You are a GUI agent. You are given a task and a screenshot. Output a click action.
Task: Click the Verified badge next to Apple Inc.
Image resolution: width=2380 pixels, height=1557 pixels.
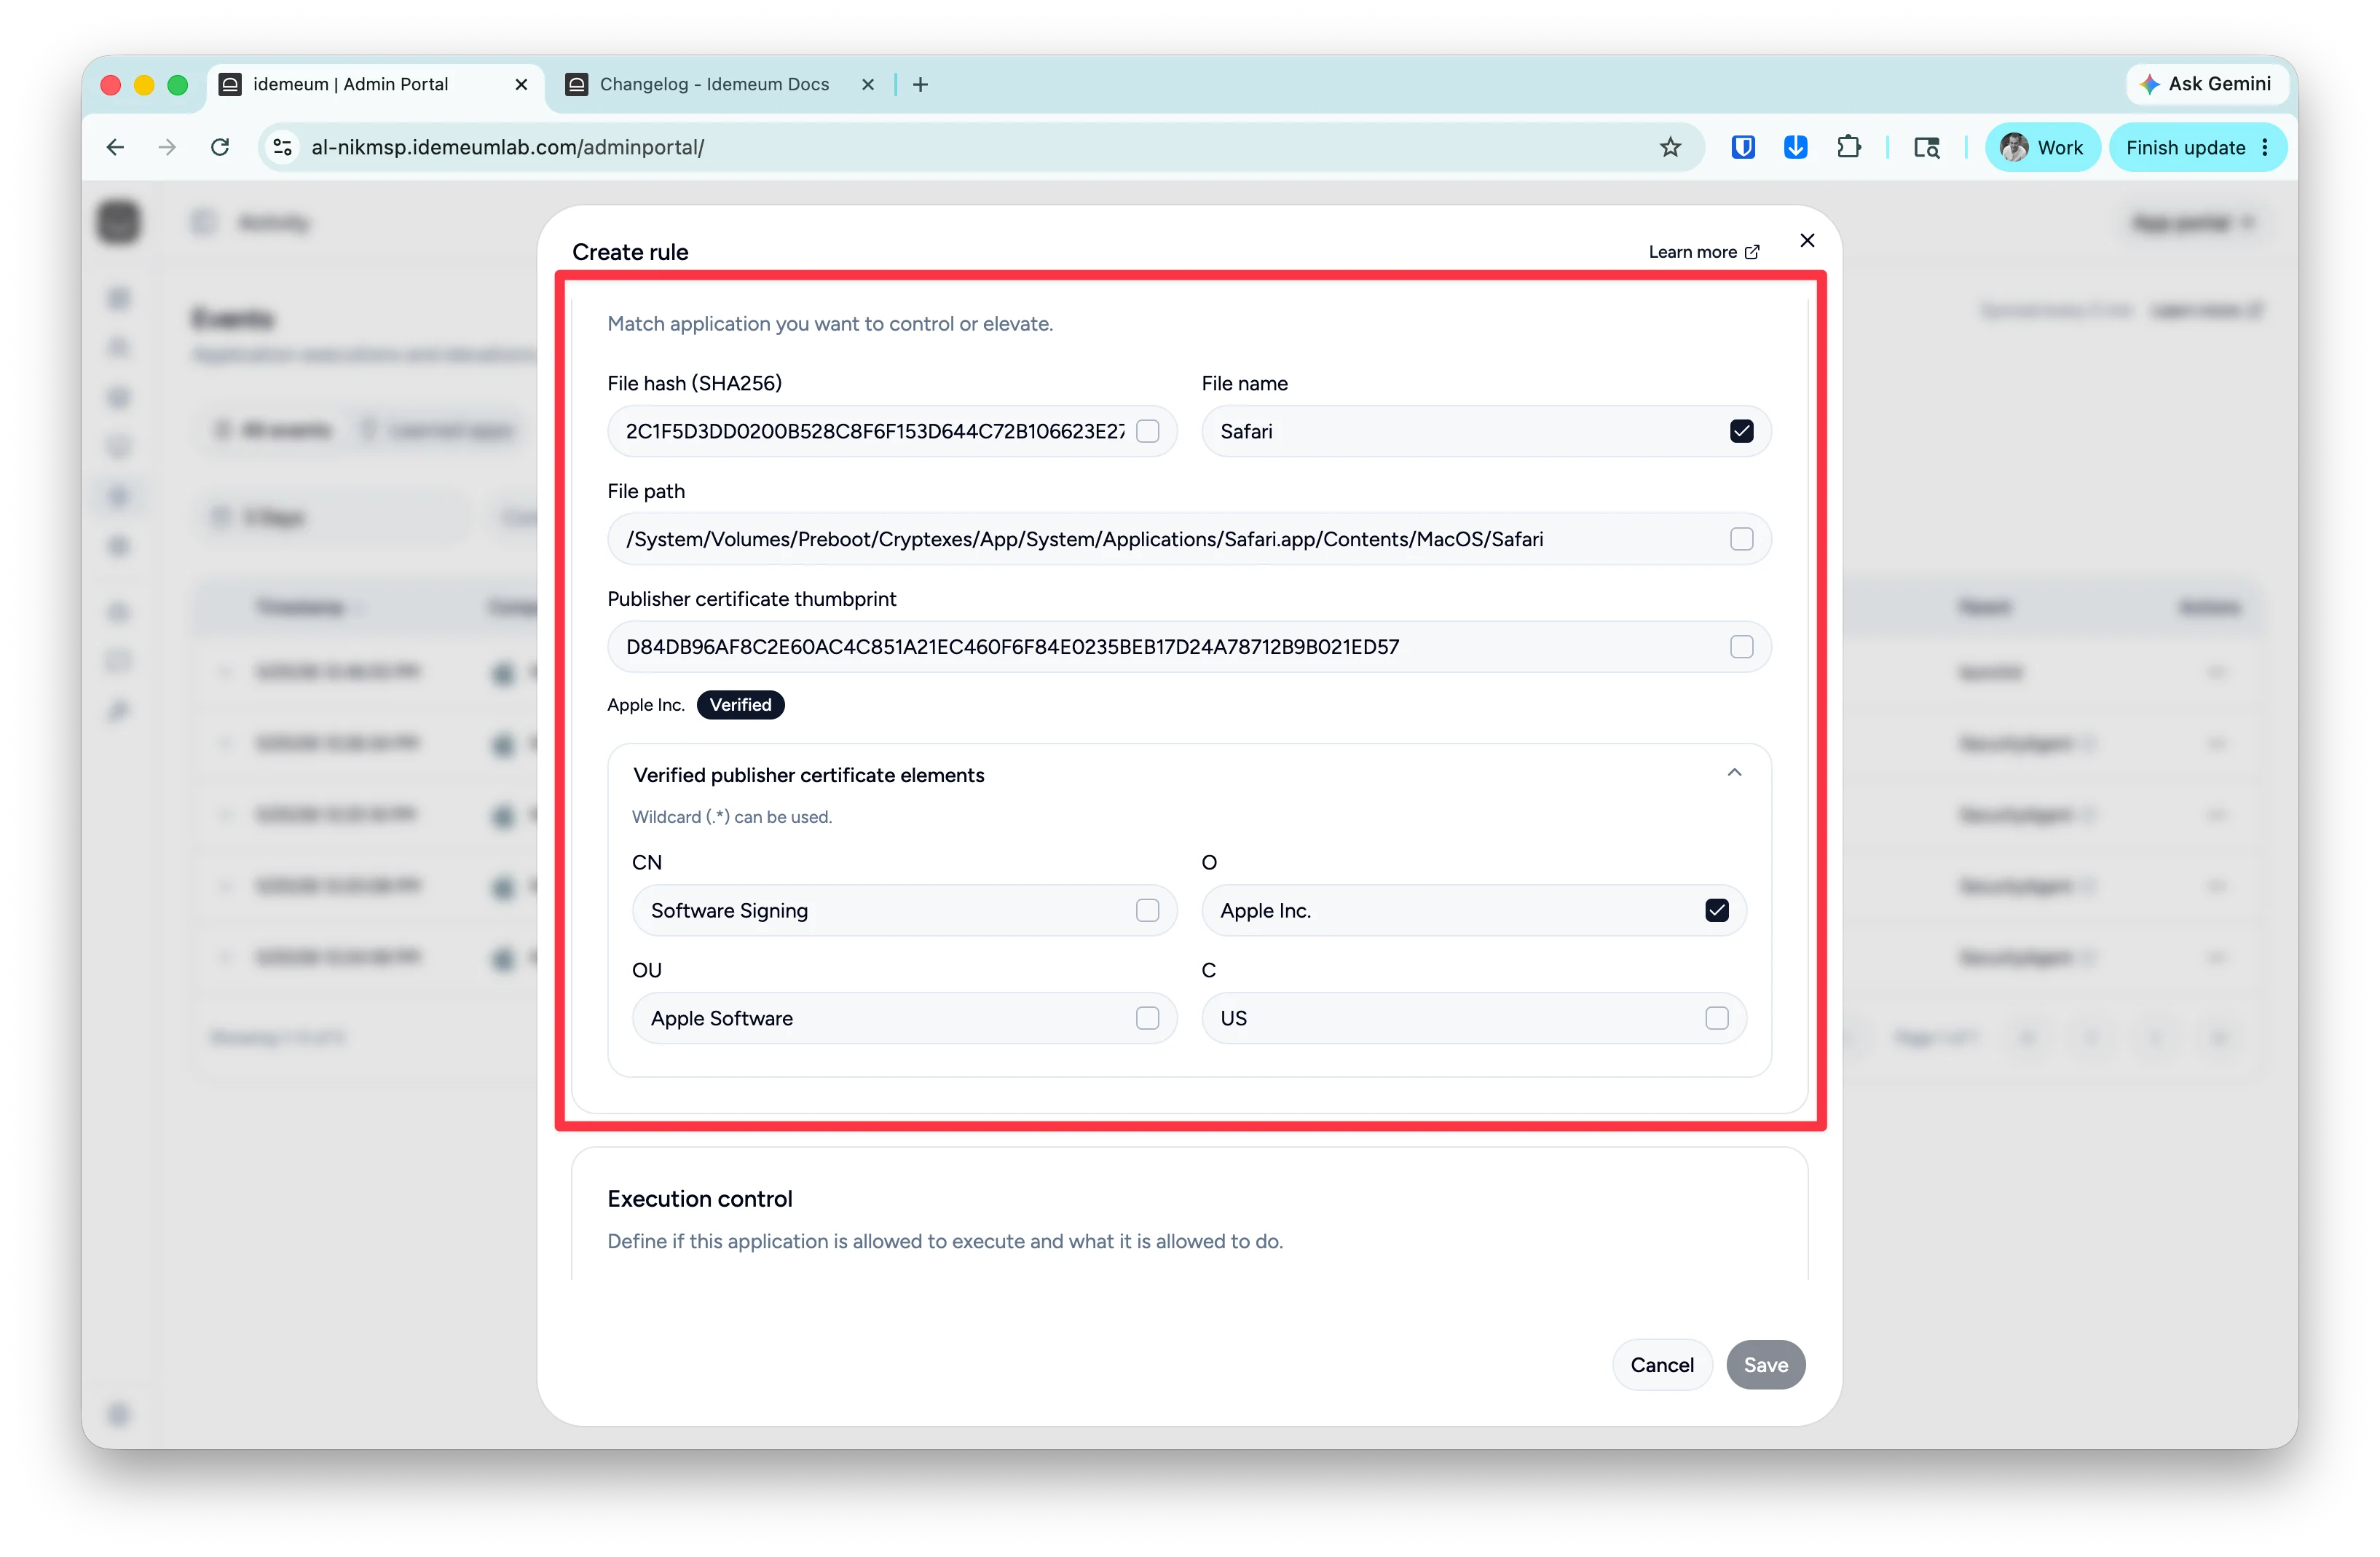point(740,705)
